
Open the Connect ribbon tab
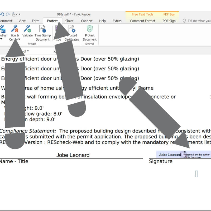point(87,21)
